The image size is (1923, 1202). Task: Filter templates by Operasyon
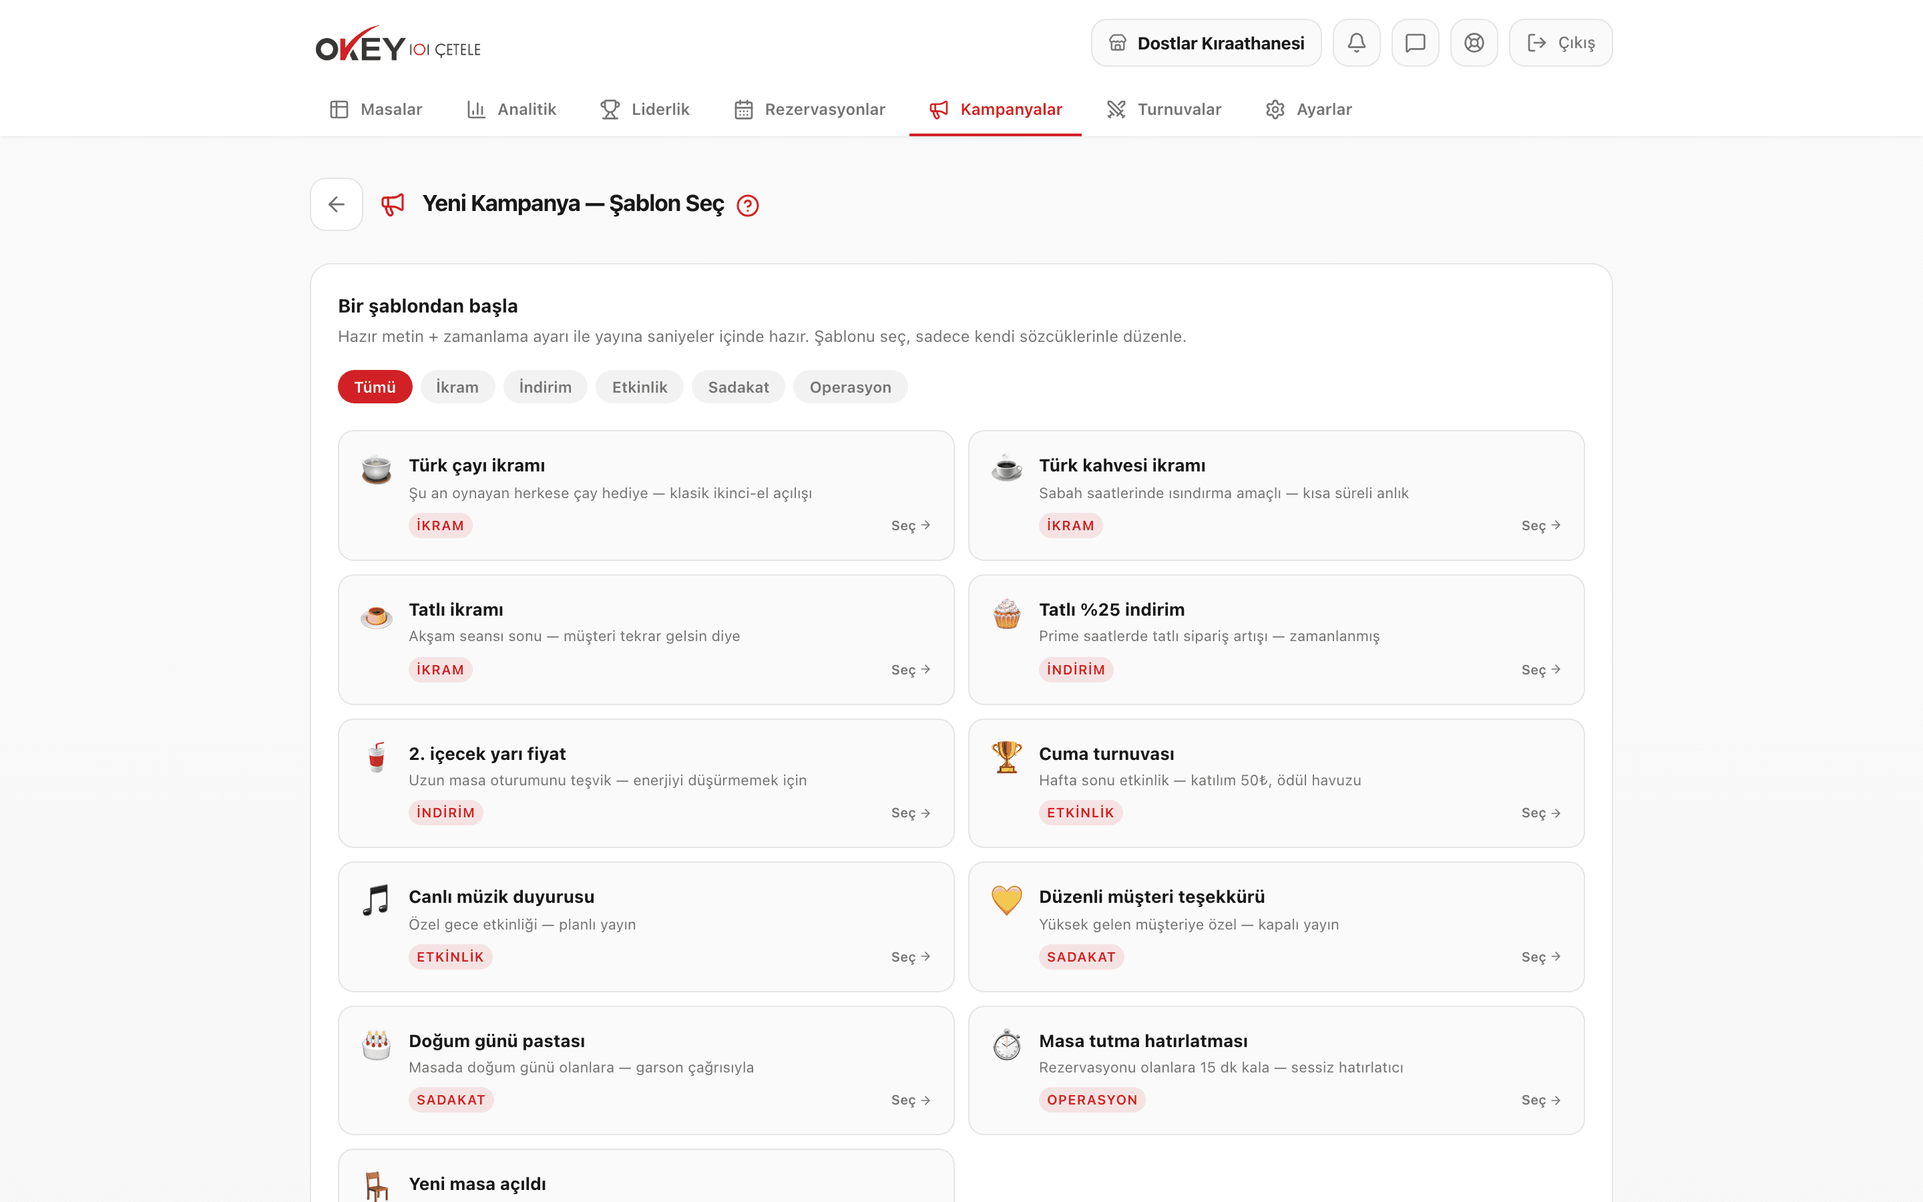[x=850, y=387]
